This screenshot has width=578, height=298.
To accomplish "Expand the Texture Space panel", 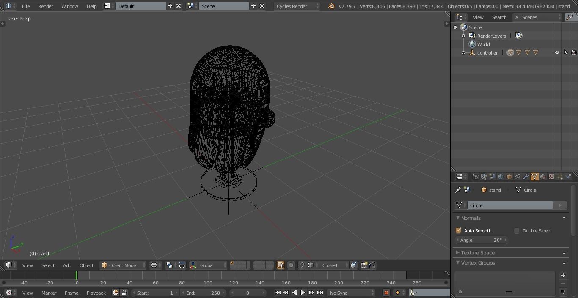I will (458, 252).
